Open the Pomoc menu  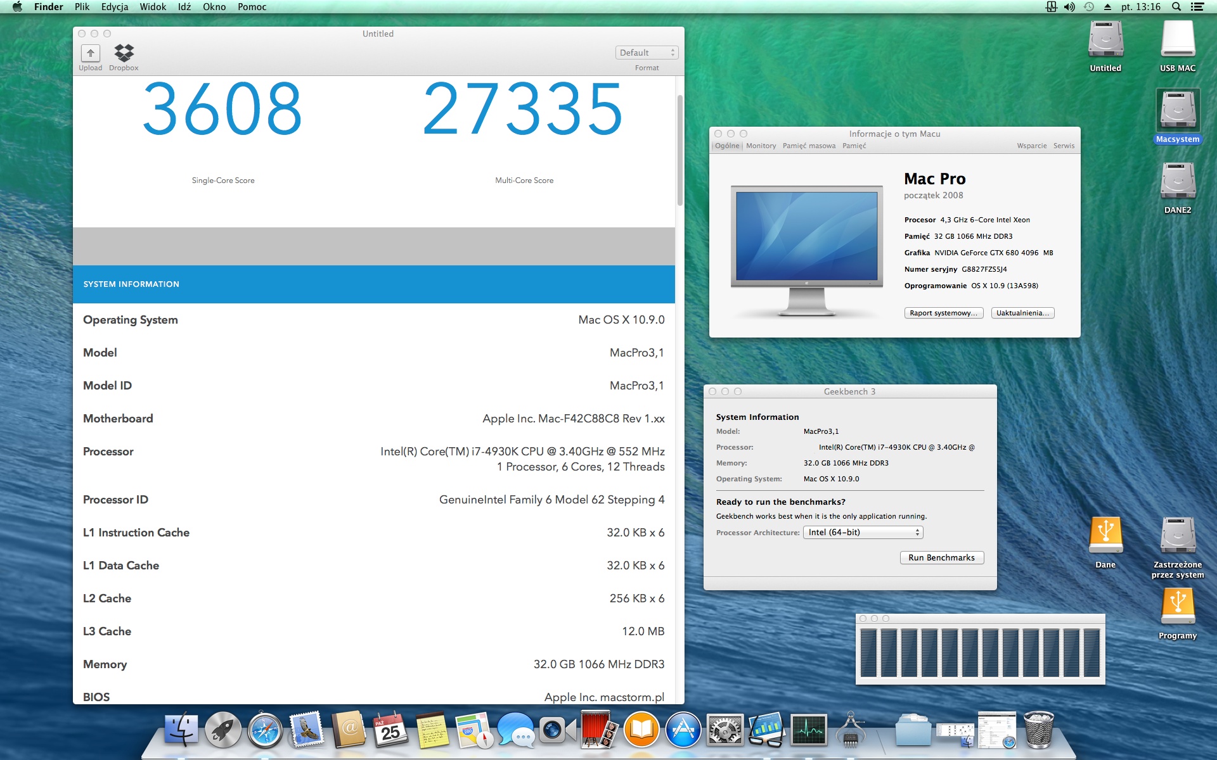pos(252,7)
